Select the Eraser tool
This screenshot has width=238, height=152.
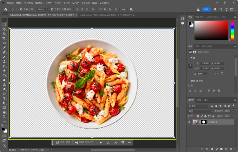pos(4,71)
